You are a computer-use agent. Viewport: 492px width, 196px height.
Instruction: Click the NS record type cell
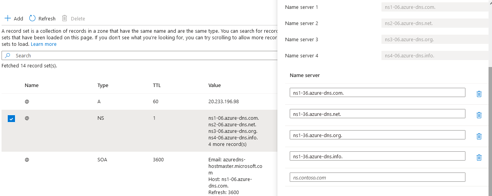(x=101, y=118)
